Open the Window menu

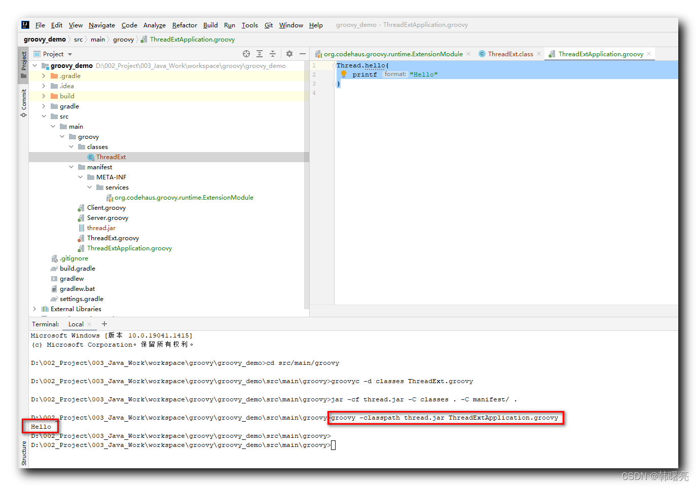tap(291, 25)
